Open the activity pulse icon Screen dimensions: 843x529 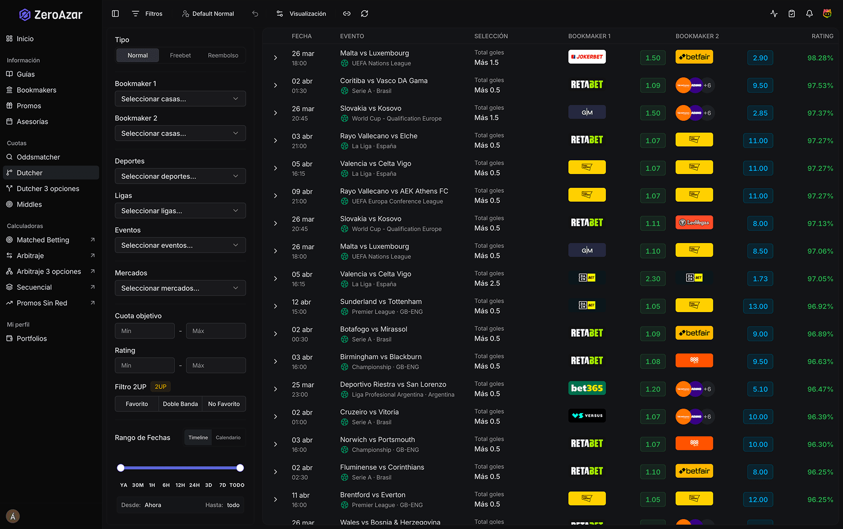coord(773,14)
